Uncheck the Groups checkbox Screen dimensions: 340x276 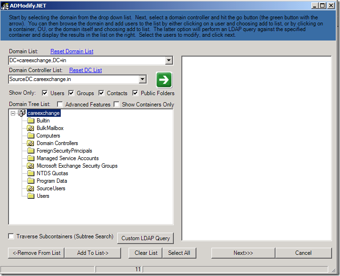[x=71, y=93]
